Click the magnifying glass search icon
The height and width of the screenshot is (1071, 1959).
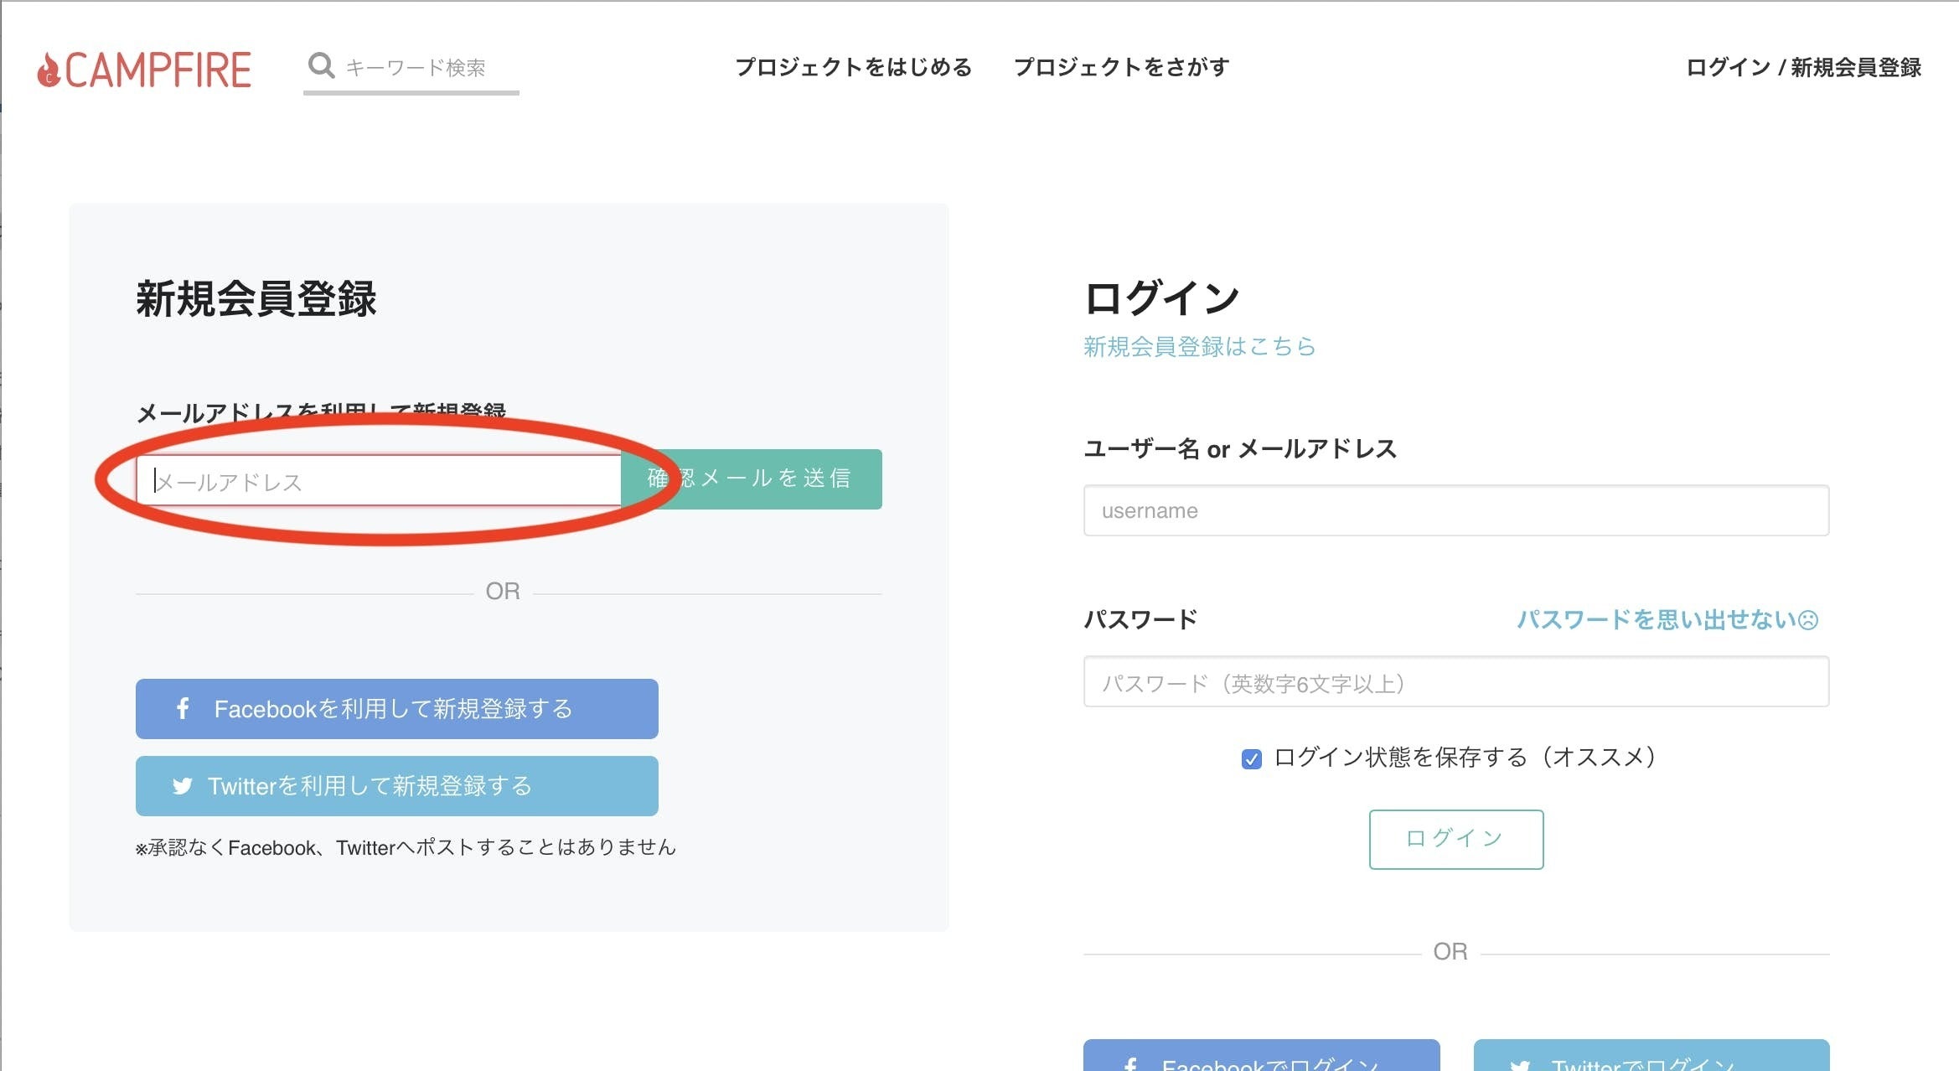coord(321,65)
